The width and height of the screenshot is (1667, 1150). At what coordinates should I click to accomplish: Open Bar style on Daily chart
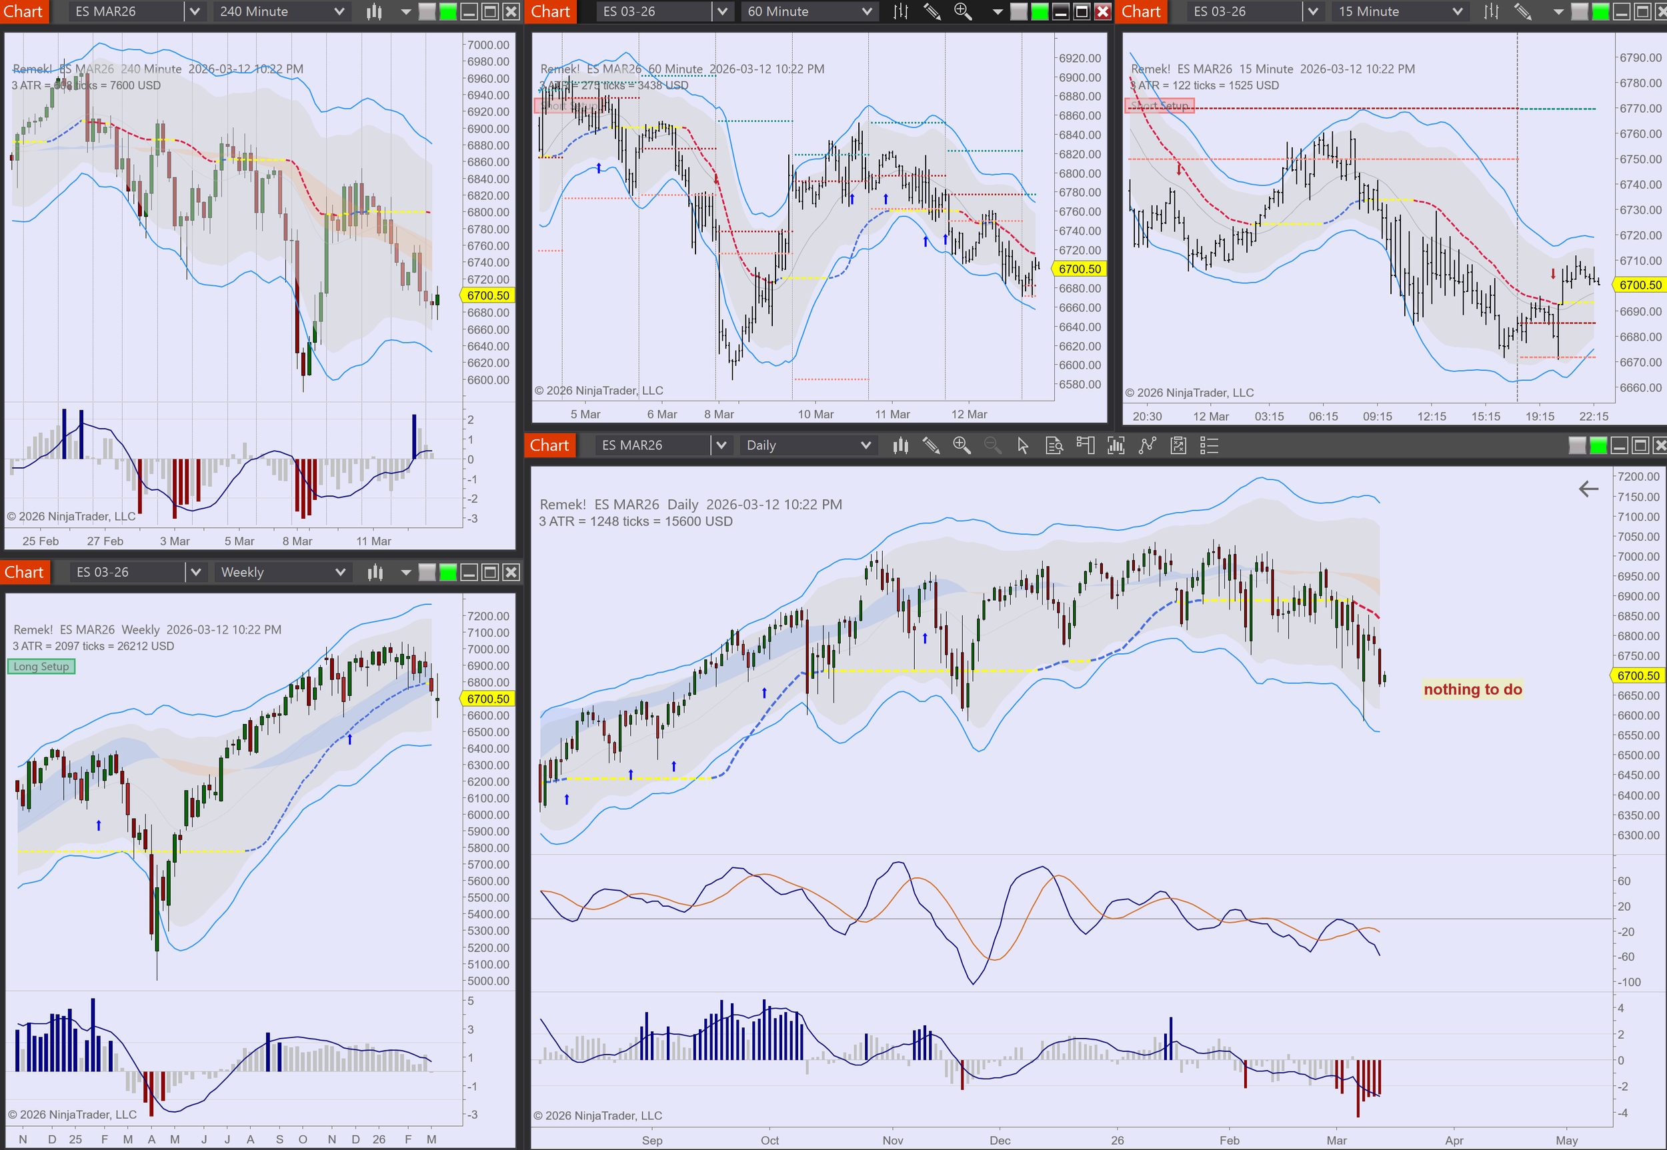pyautogui.click(x=900, y=446)
